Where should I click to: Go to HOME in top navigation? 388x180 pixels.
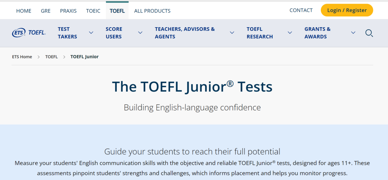(x=24, y=11)
